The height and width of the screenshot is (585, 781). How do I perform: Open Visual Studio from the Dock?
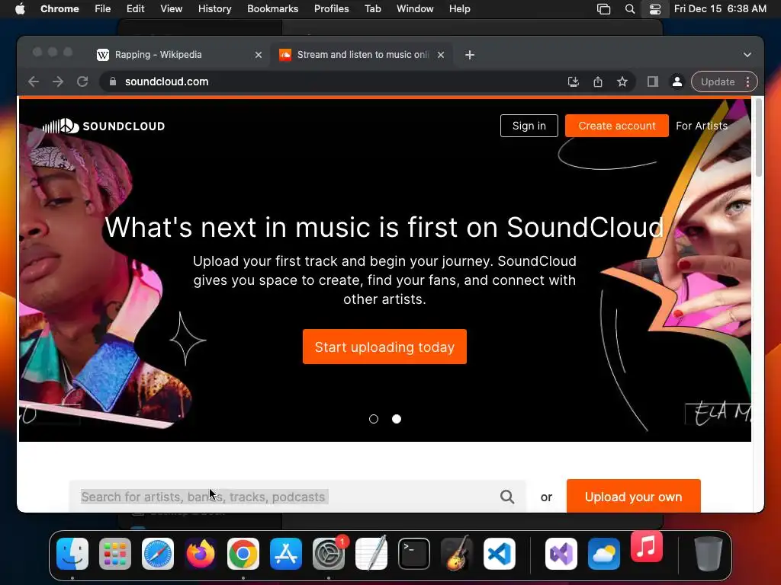coord(561,554)
